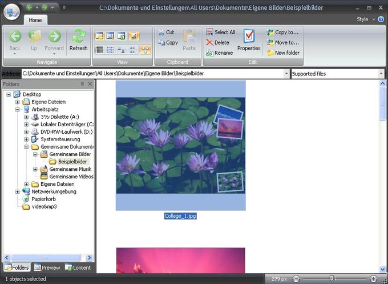Open the Style dropdown menu
Screen dimensions: 388x284
pos(366,19)
